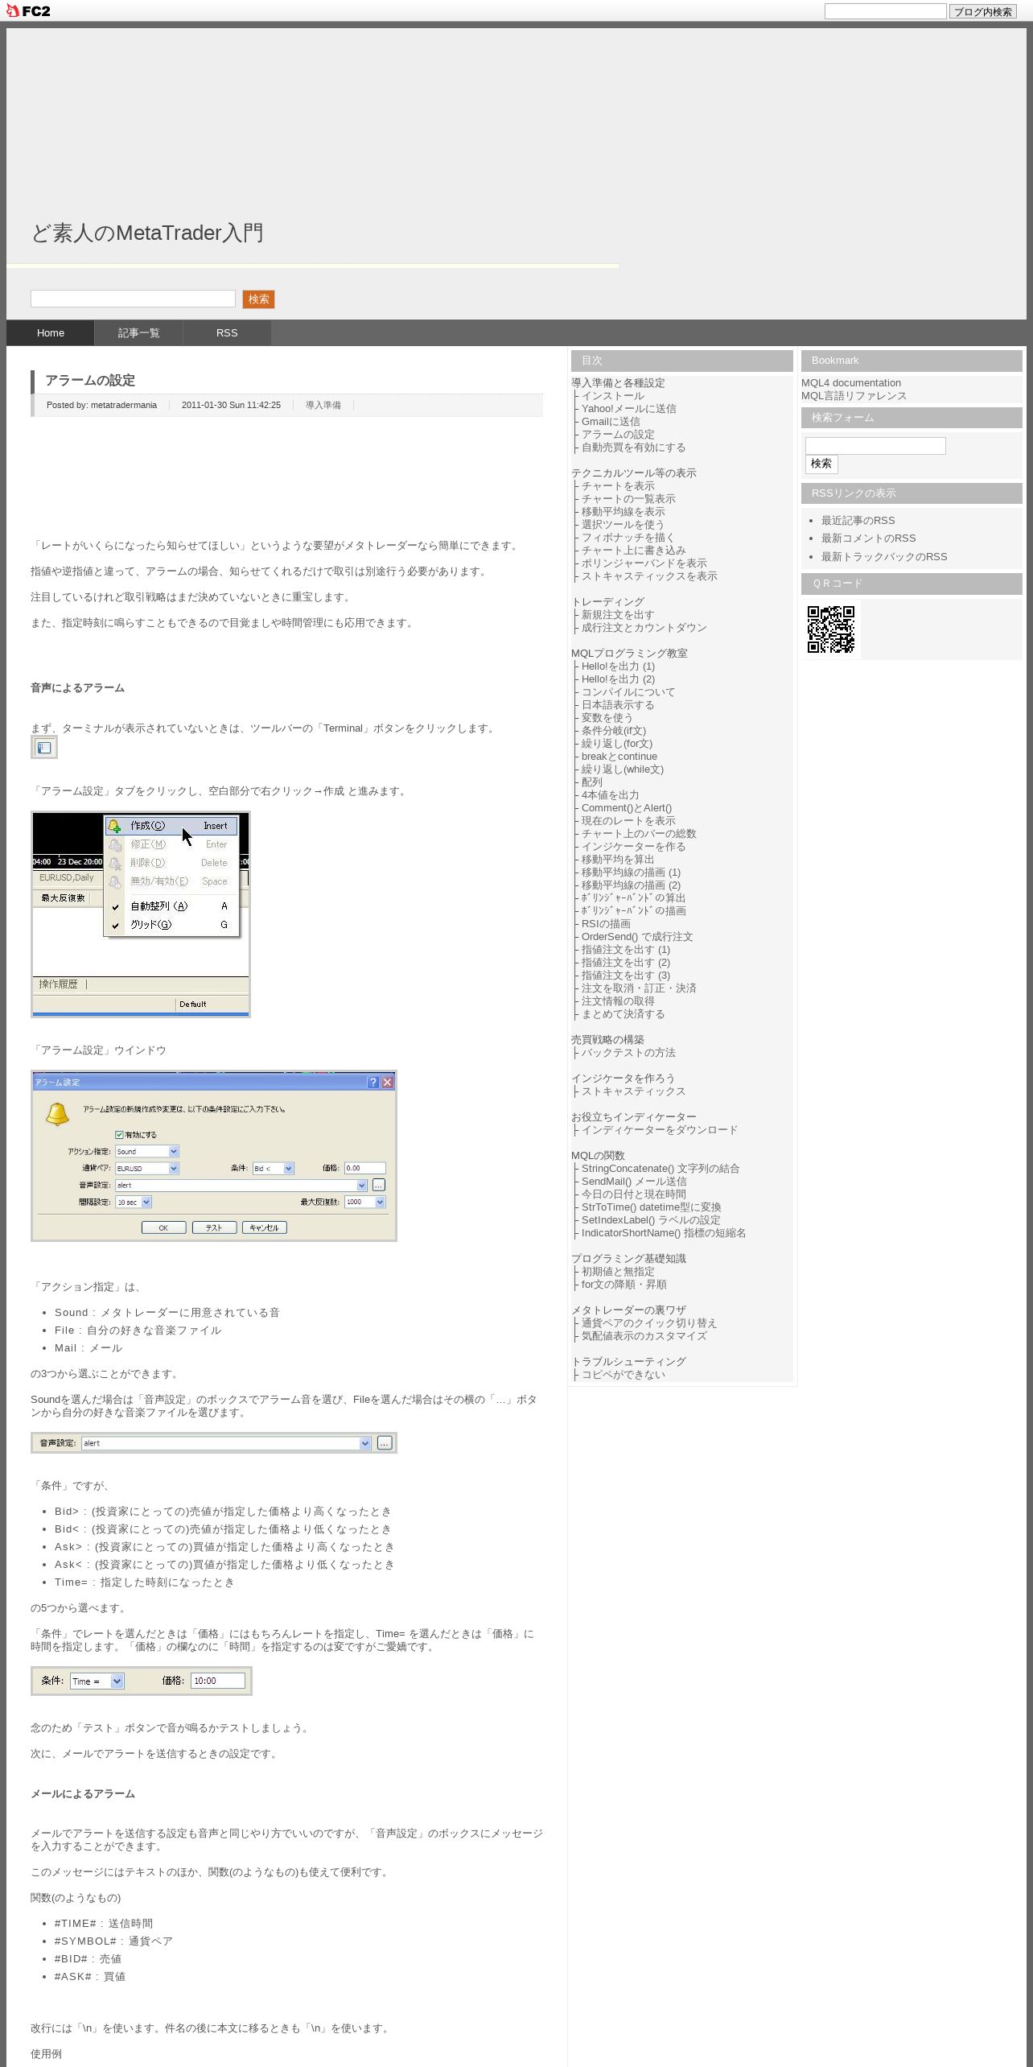Open まとめて決済する link
Image resolution: width=1033 pixels, height=2067 pixels.
coord(623,1014)
